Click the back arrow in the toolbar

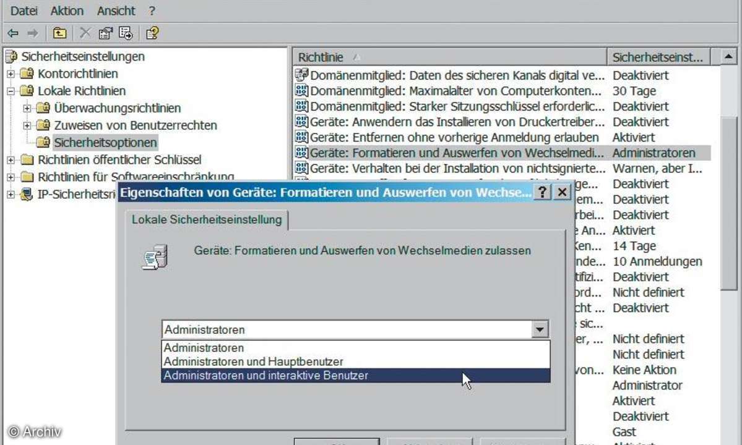coord(13,33)
